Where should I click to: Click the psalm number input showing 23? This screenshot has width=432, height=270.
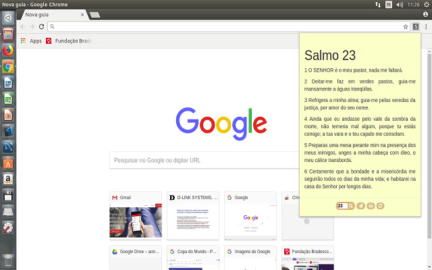click(x=342, y=206)
